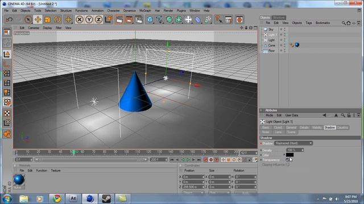Select the Live Selection arrow tool
The image size is (364, 204).
pos(28,20)
